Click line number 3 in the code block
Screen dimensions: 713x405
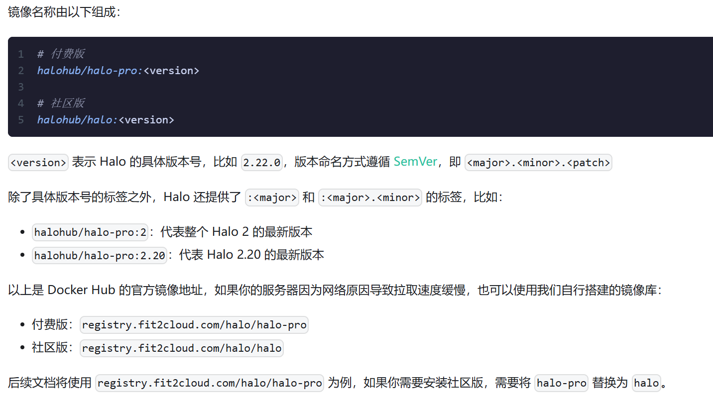click(x=21, y=87)
